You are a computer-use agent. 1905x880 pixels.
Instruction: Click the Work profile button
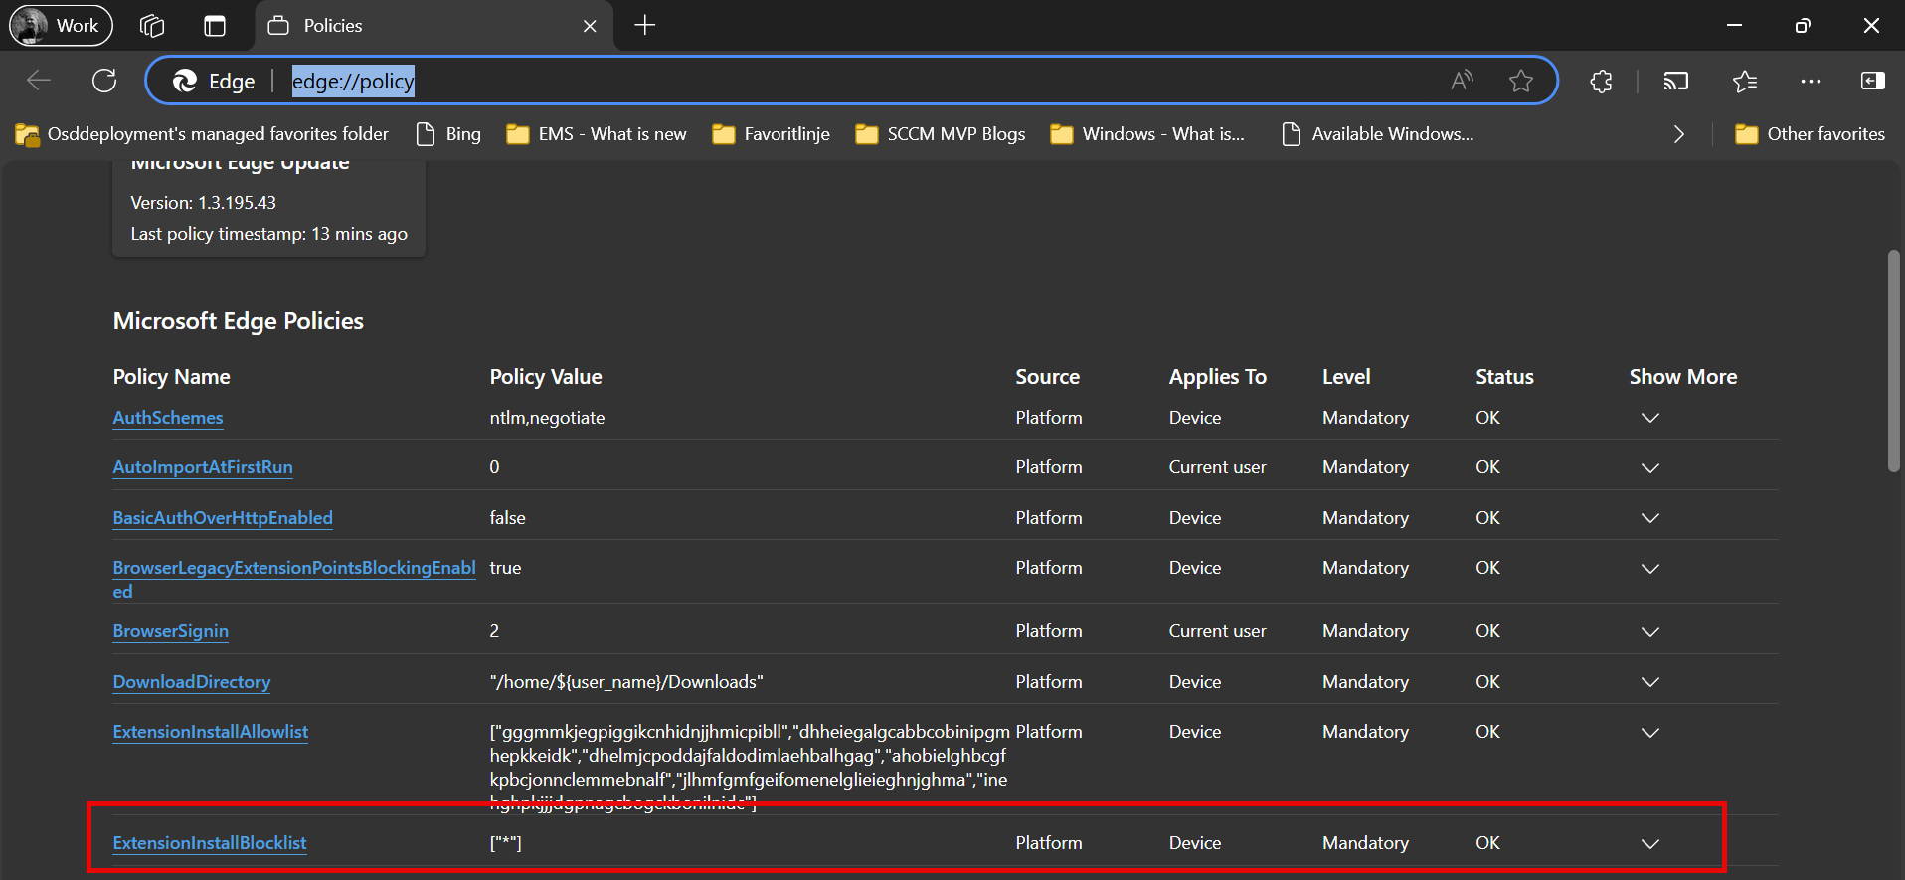[61, 26]
